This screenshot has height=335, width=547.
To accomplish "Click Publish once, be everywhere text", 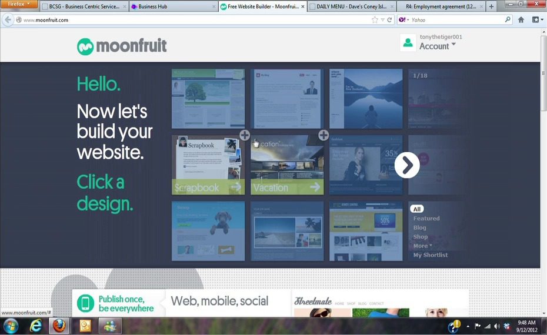I will [x=126, y=304].
